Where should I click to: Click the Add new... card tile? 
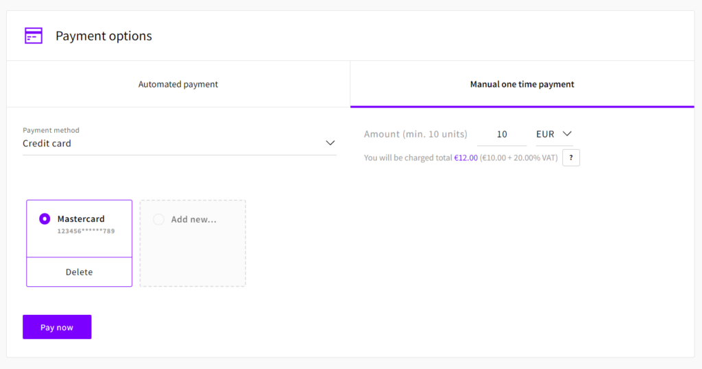(x=193, y=243)
